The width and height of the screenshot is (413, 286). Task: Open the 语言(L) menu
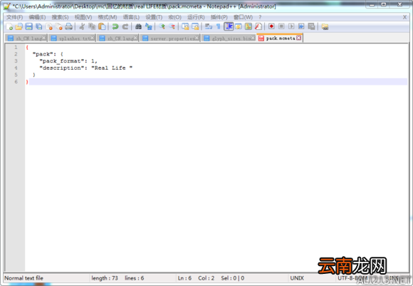pos(131,17)
